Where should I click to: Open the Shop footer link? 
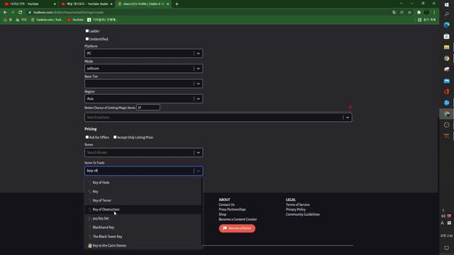point(222,214)
